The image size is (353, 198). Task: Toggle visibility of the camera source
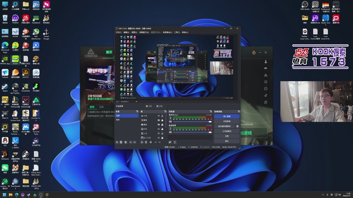159,125
